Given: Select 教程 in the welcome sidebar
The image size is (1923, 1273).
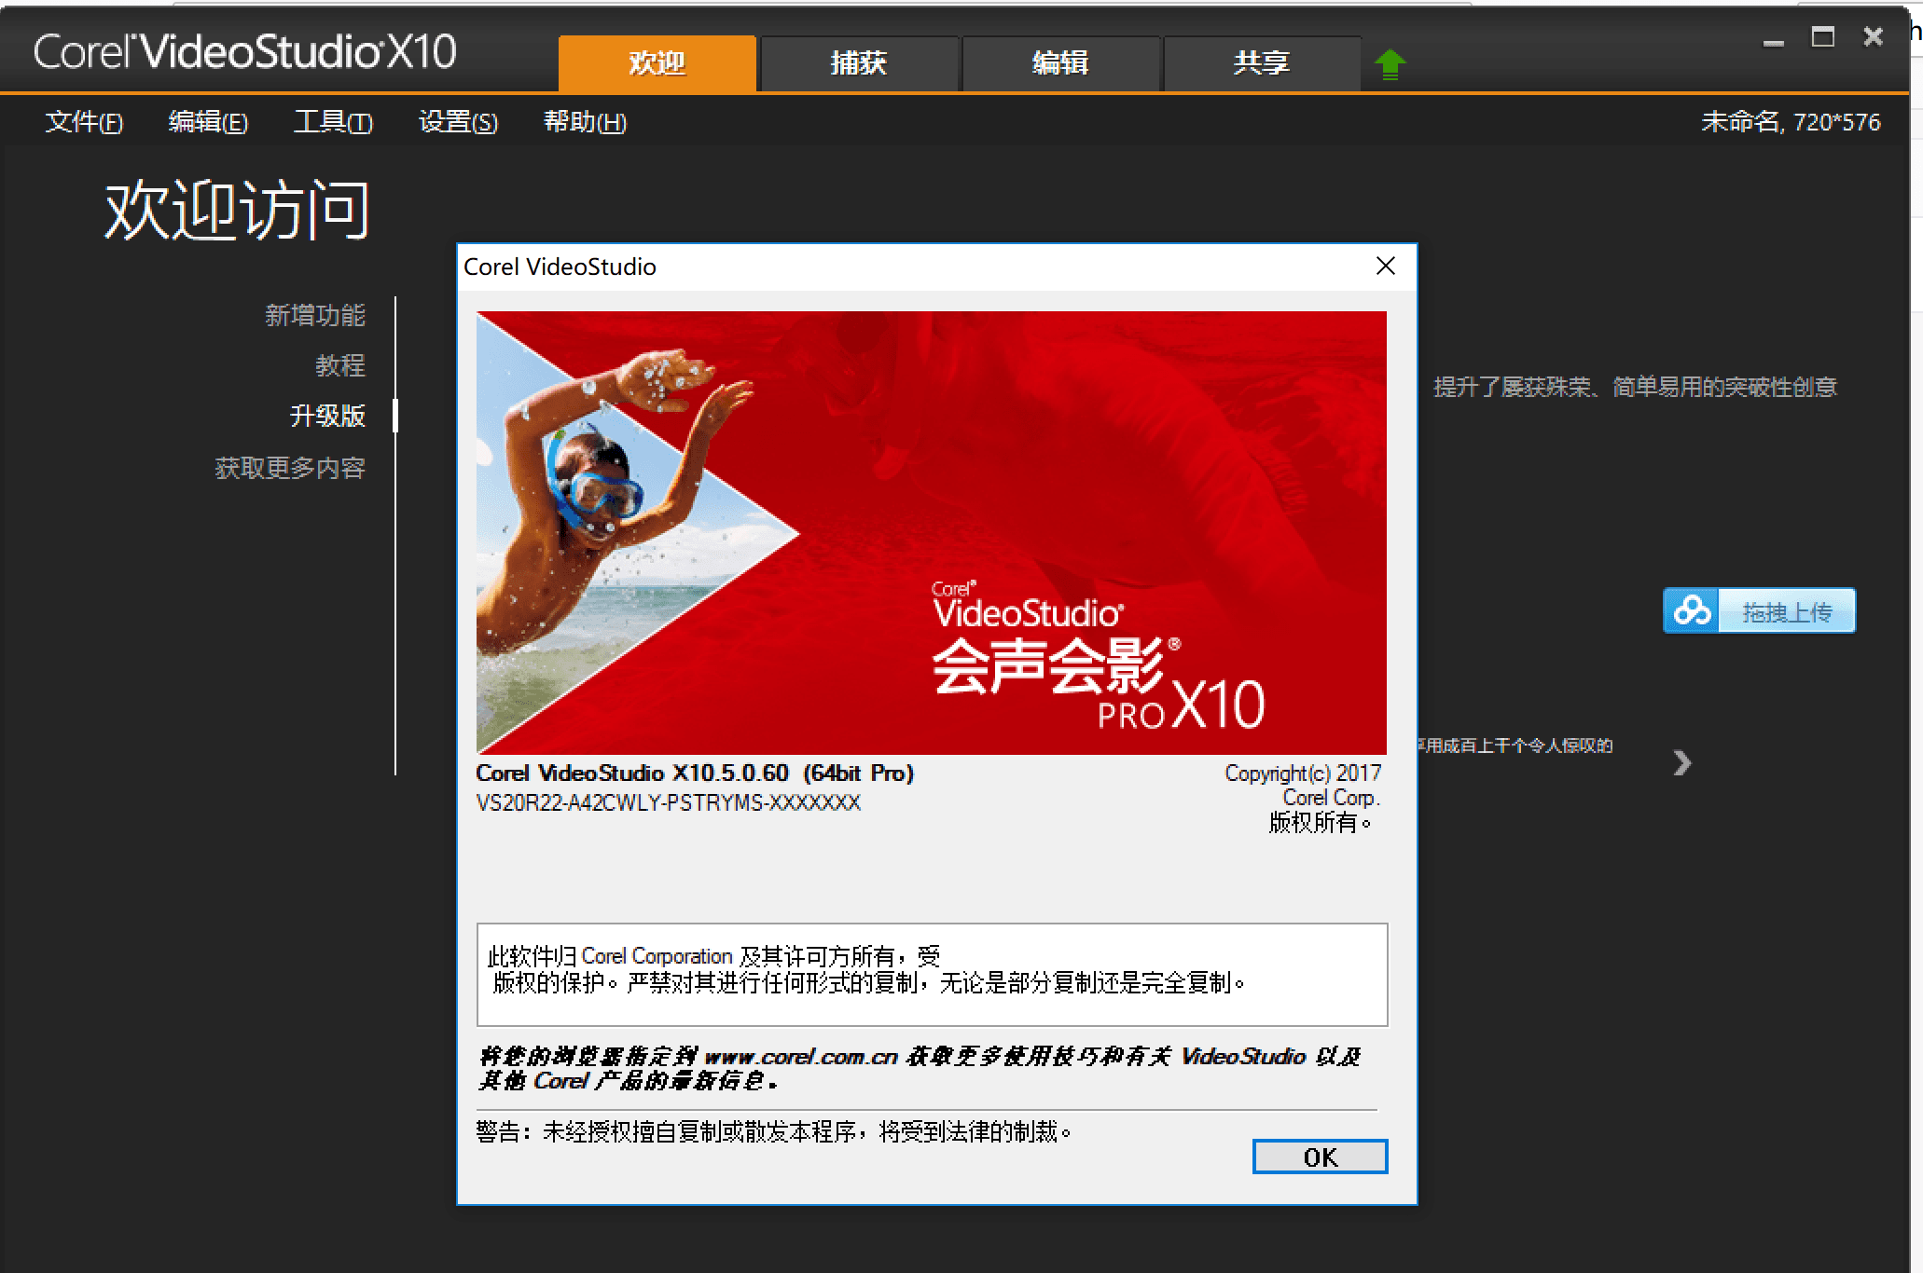Looking at the screenshot, I should pyautogui.click(x=339, y=365).
